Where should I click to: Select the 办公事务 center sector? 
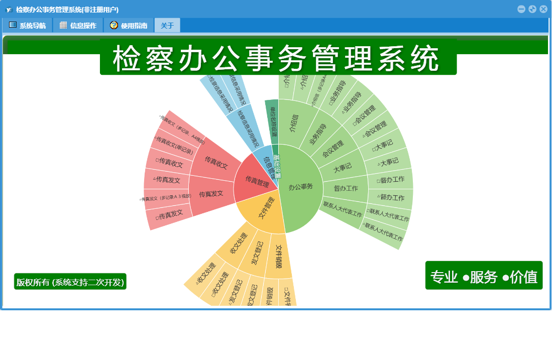click(300, 187)
